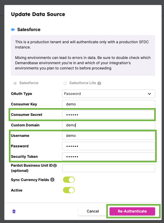Viewport: 164px width, 223px height.
Task: Focus the Security Token field
Action: [109, 157]
